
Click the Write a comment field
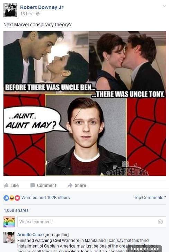92,222
